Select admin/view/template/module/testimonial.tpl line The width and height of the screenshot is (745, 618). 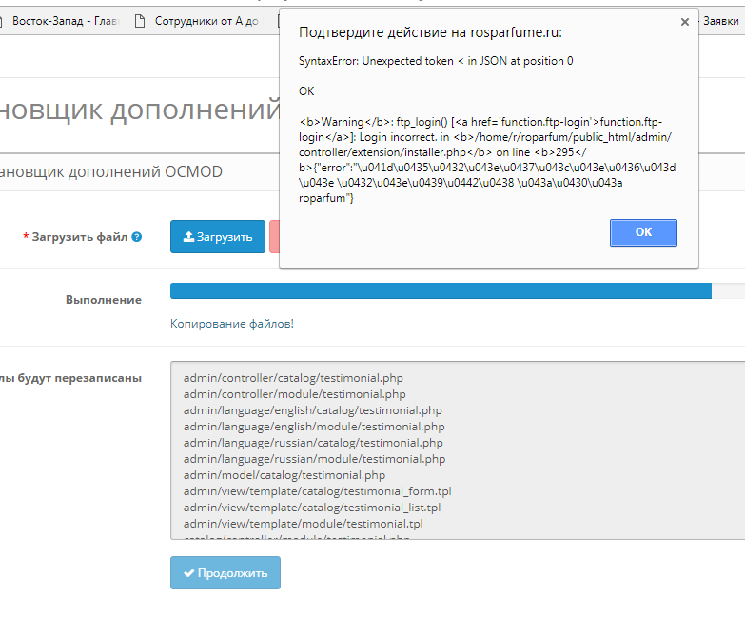pos(304,524)
